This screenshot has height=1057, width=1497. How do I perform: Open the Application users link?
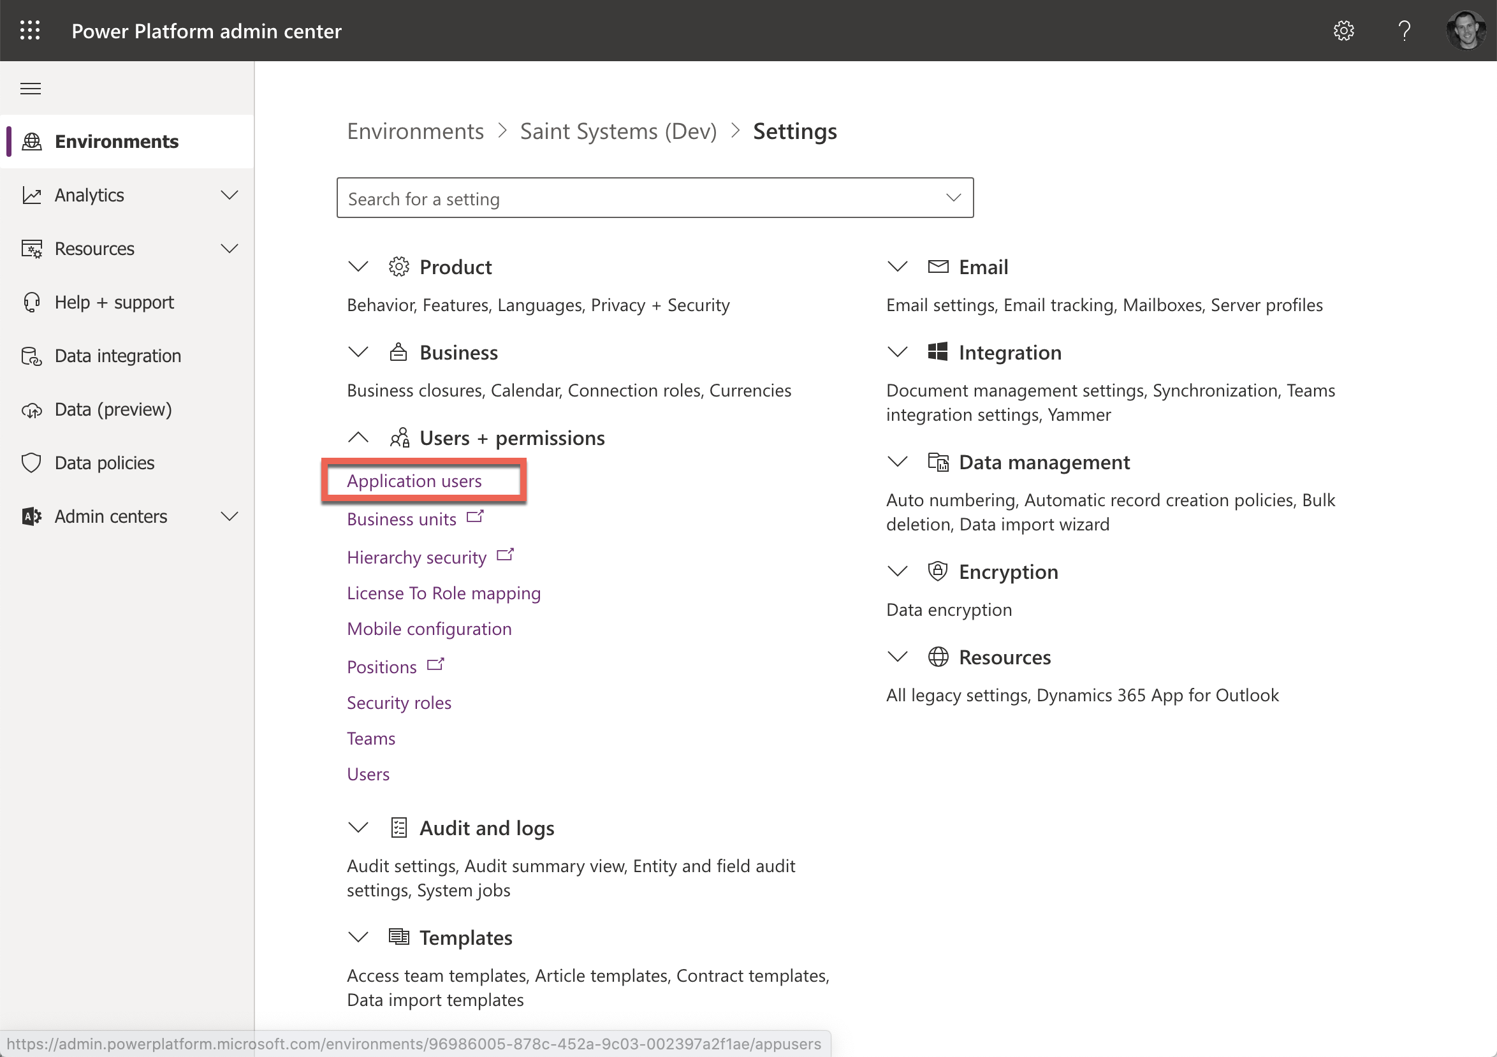[x=414, y=481]
